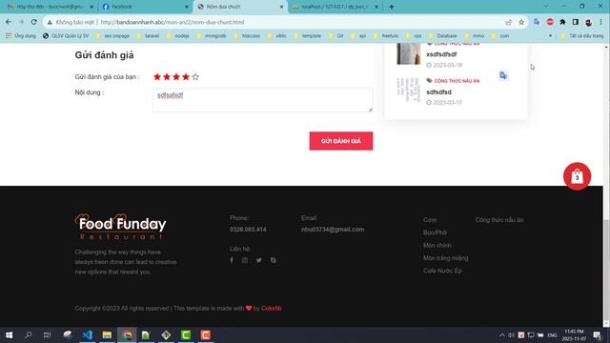This screenshot has height=343, width=610.
Task: Open the Món tráng miệng footer link
Action: 446,258
